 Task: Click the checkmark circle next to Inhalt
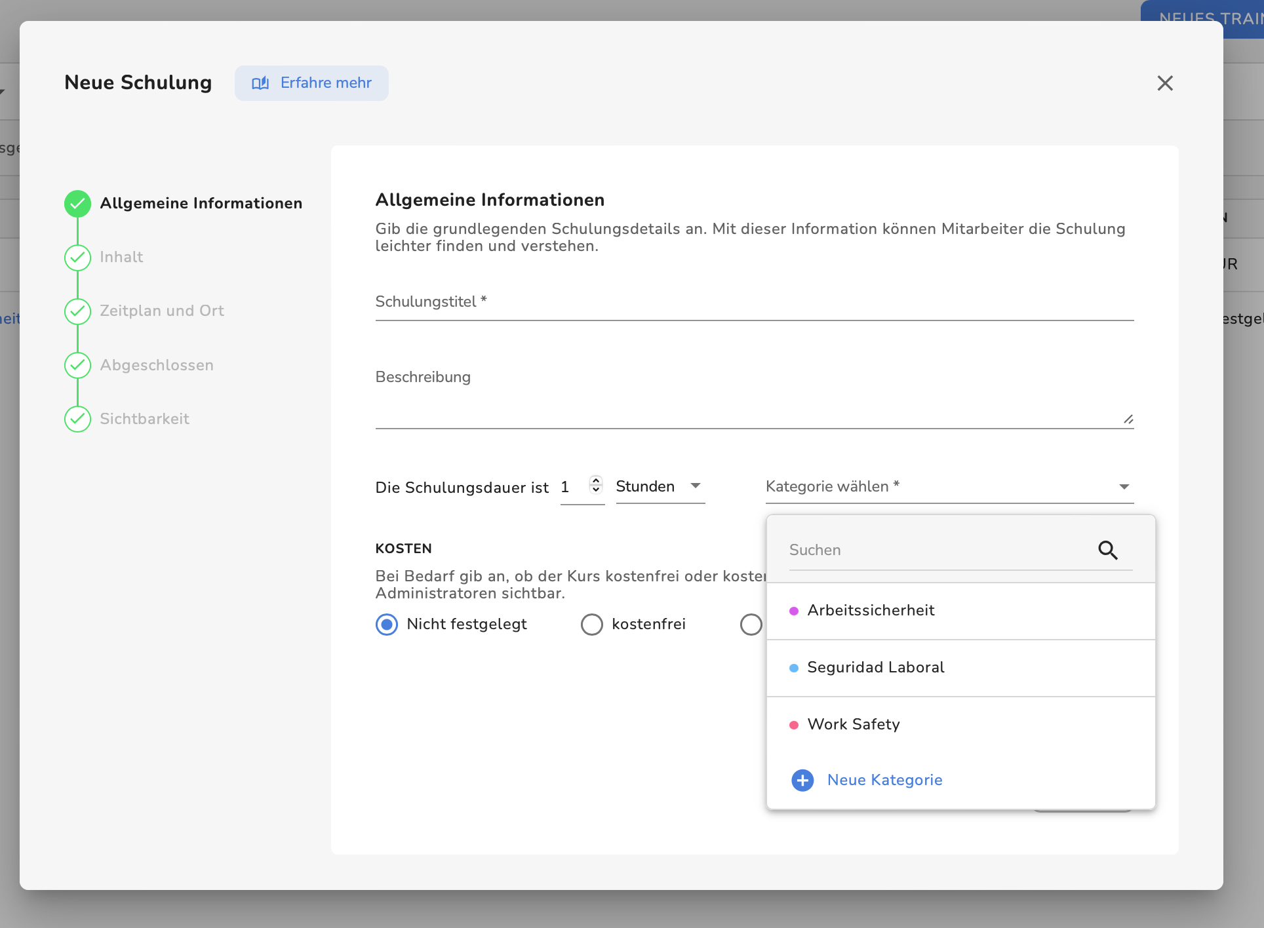point(77,258)
